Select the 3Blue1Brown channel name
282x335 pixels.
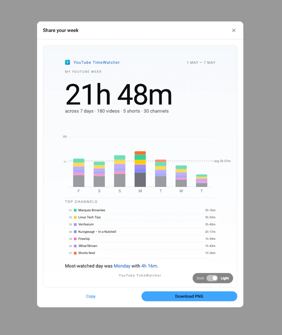[88, 246]
